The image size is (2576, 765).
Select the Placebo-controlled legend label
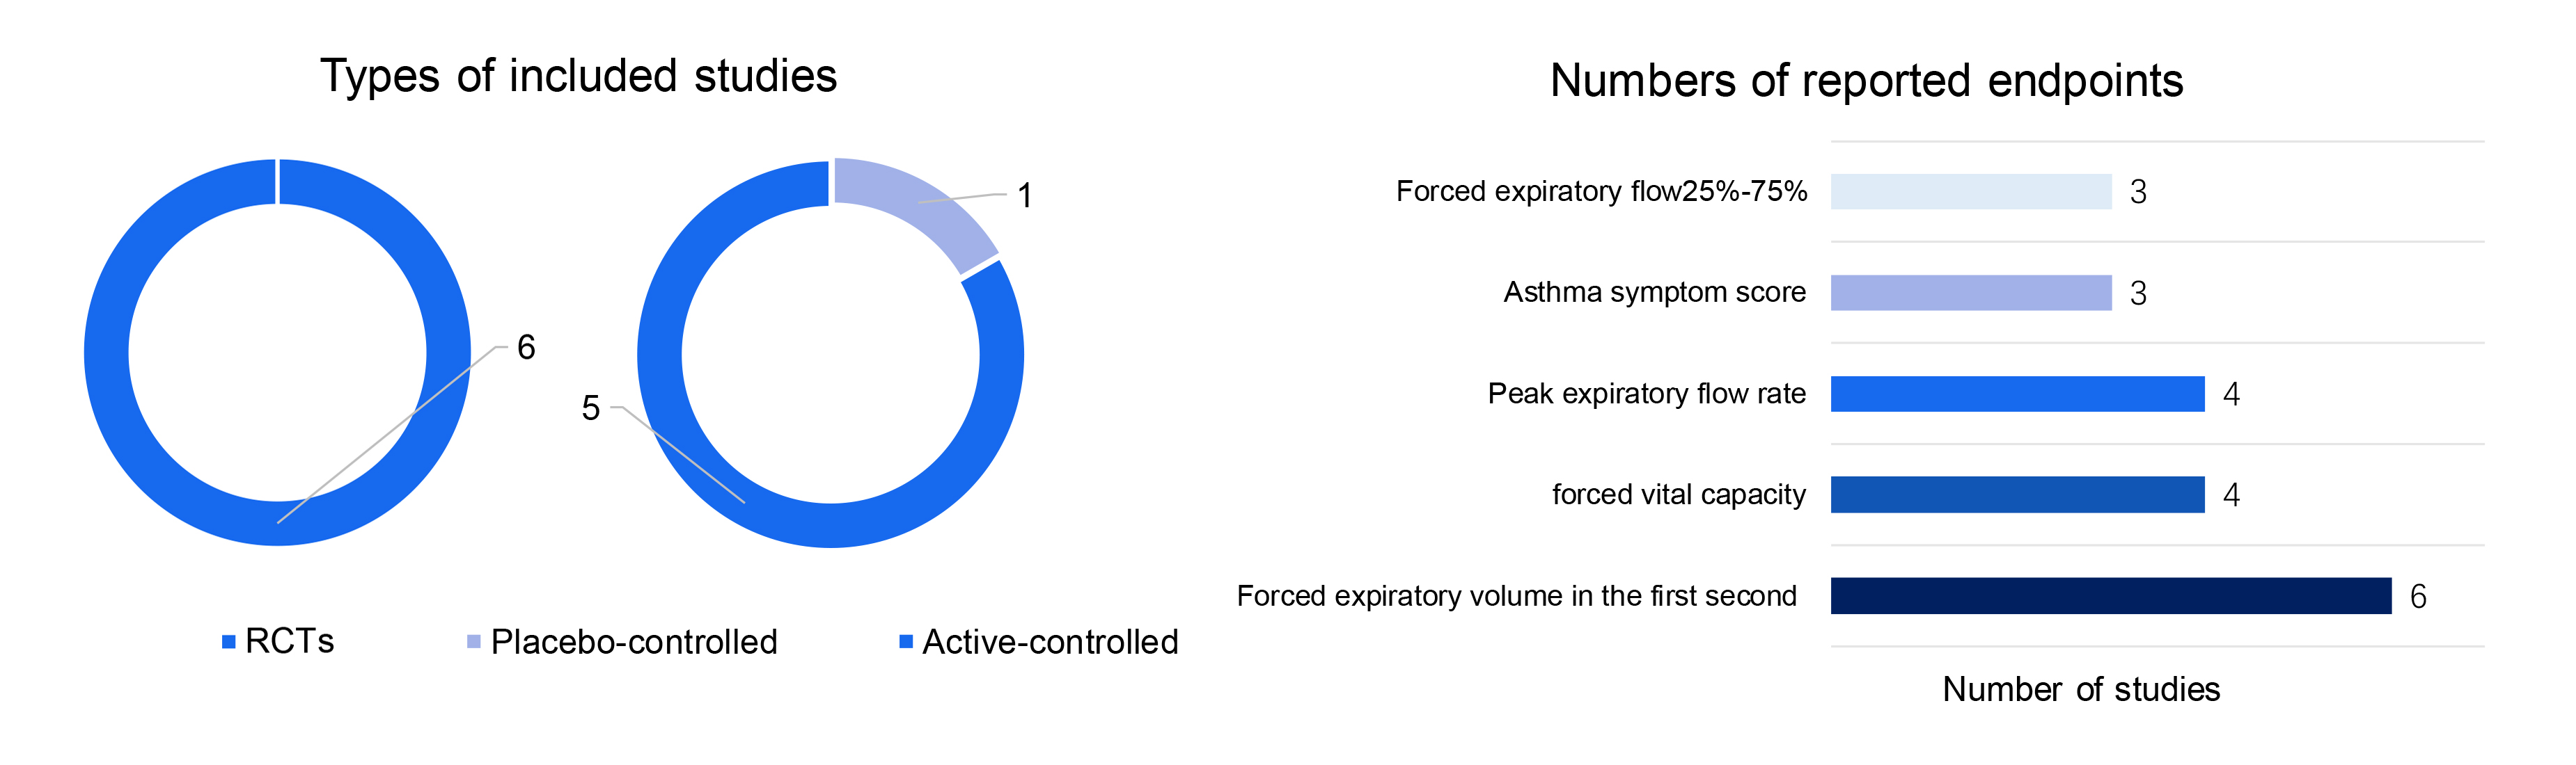634,641
